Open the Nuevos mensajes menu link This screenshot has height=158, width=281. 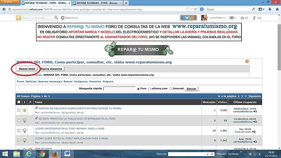point(50,82)
